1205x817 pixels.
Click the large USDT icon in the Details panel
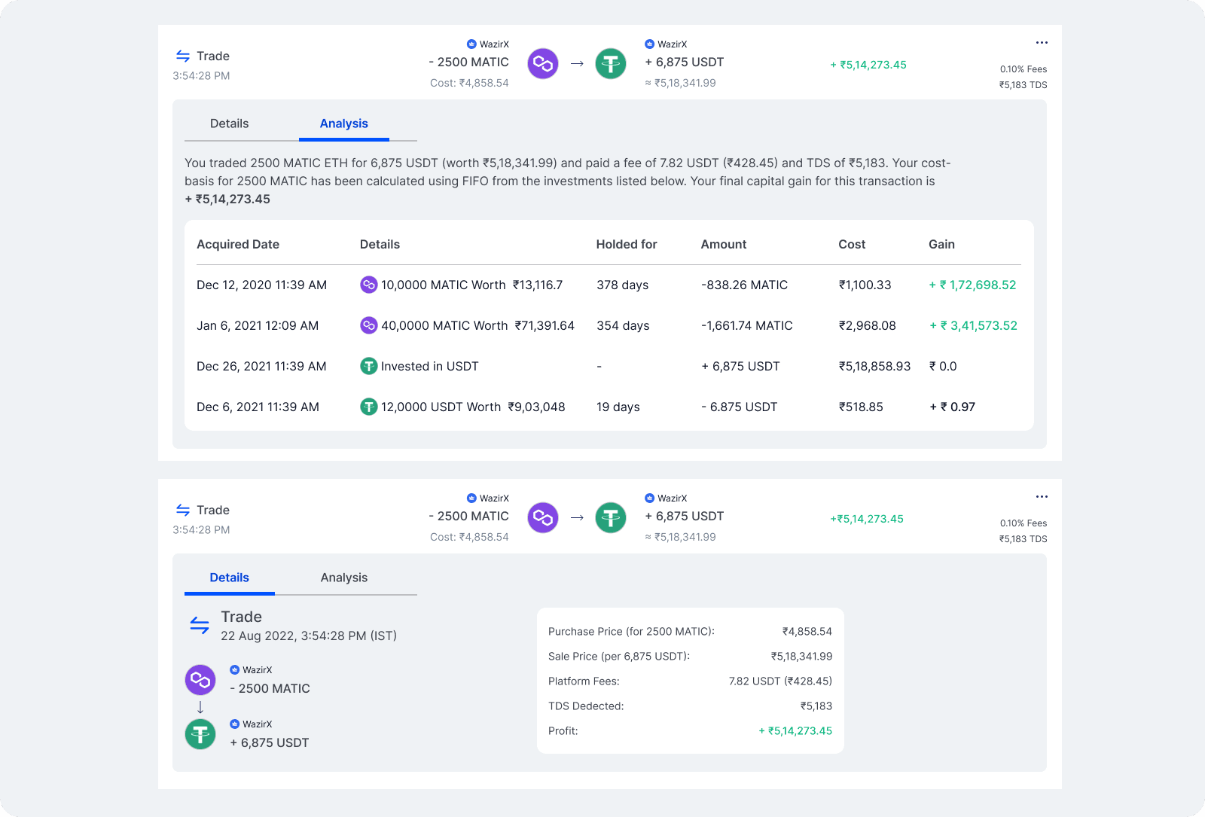tap(200, 734)
